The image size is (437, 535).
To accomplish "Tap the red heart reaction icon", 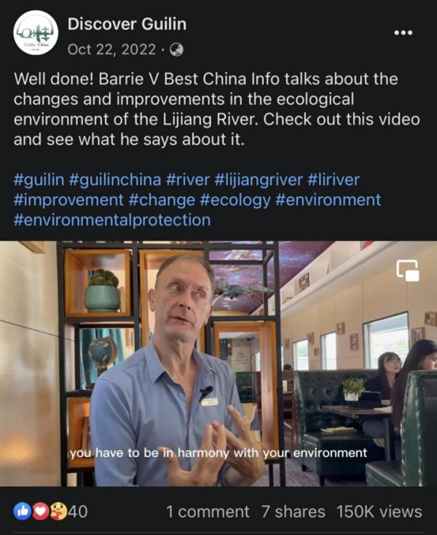I will pos(40,512).
